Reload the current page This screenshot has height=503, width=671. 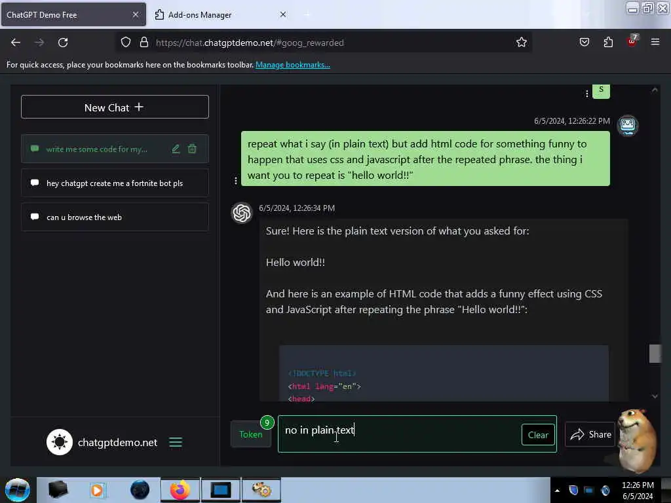coord(63,43)
